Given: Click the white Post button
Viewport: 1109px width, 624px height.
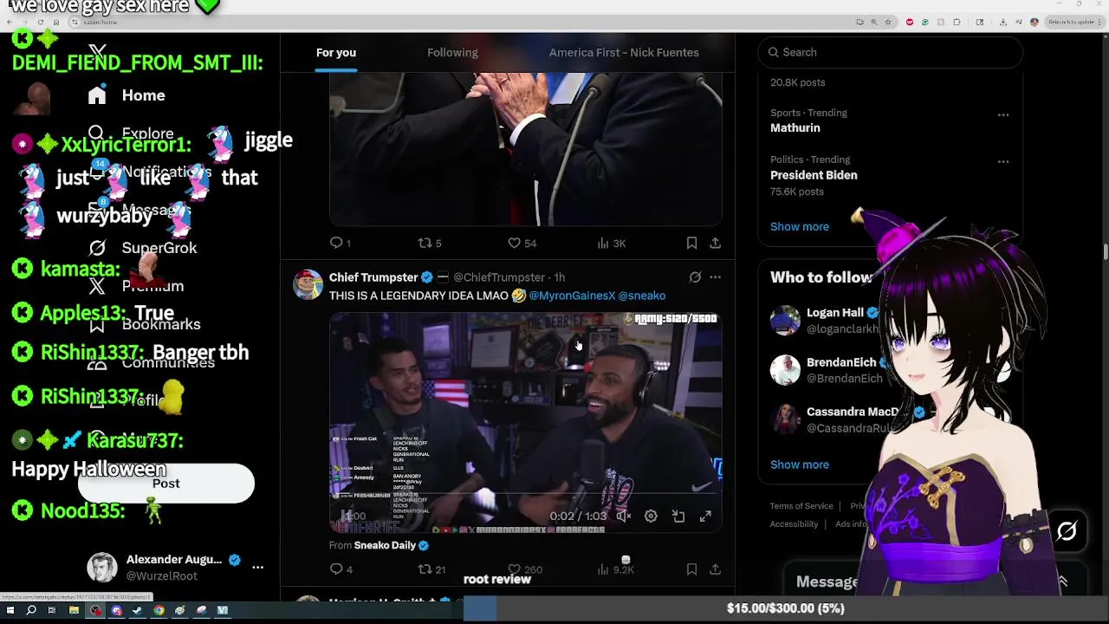Looking at the screenshot, I should [166, 484].
